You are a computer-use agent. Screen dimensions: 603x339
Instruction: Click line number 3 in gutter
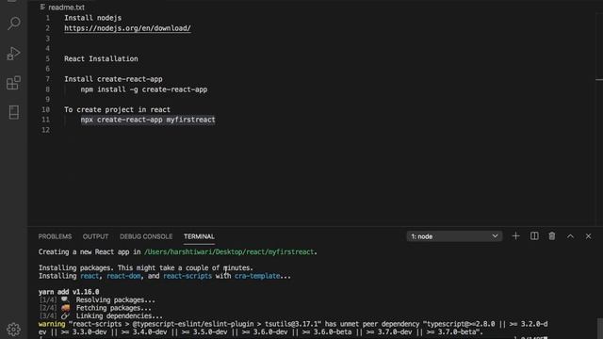pyautogui.click(x=48, y=38)
